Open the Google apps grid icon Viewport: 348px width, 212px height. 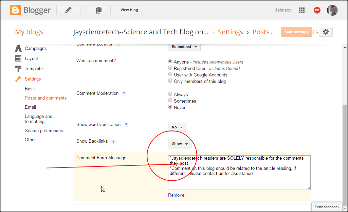point(301,10)
